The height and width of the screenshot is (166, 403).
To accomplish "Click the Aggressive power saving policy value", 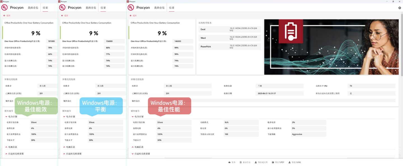I will coord(309,134).
